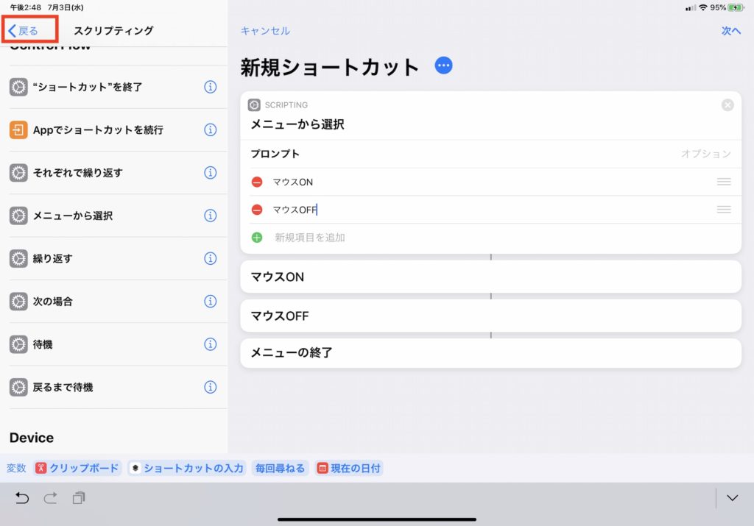Show info for "ショートカット"を終了

click(x=210, y=87)
